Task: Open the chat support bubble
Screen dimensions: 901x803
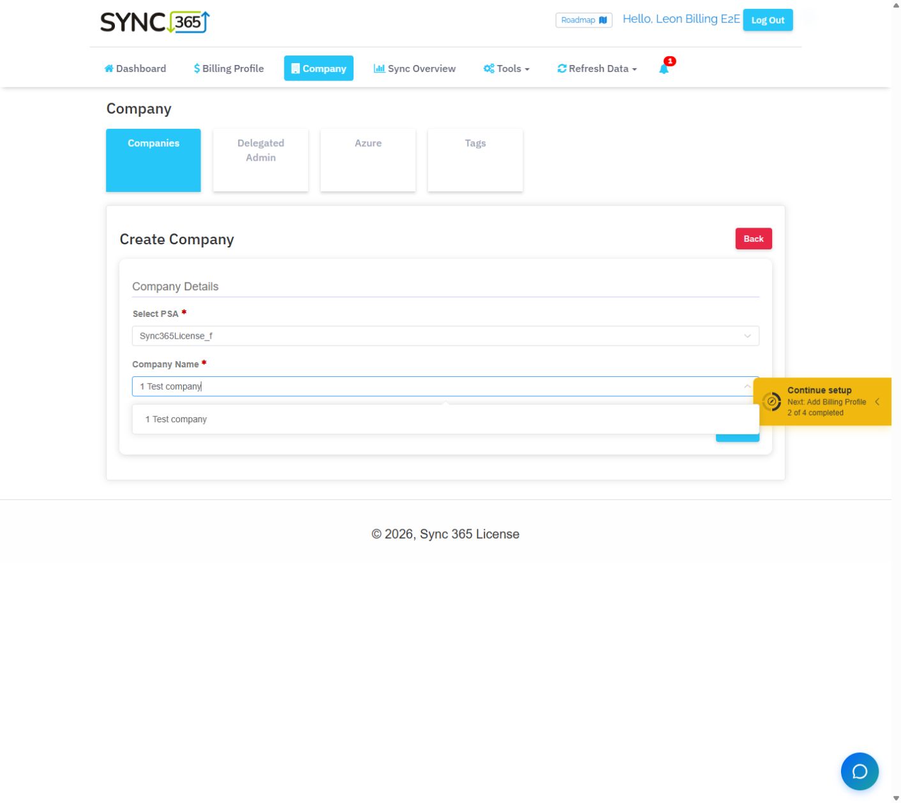Action: pos(860,771)
